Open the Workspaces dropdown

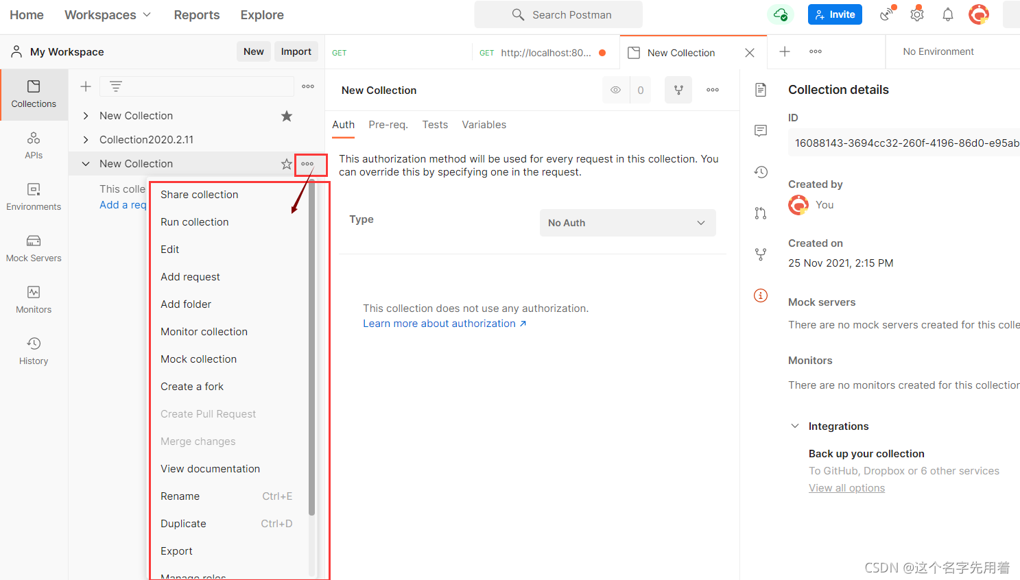(108, 14)
